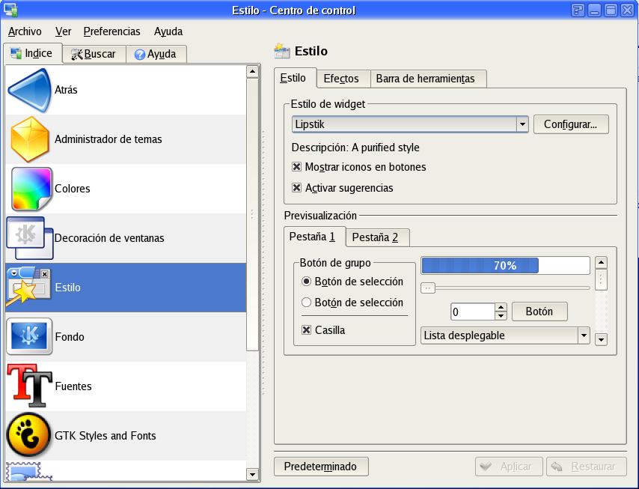This screenshot has height=489, width=639.
Task: Open the Colores rainbow icon
Action: pyautogui.click(x=31, y=189)
